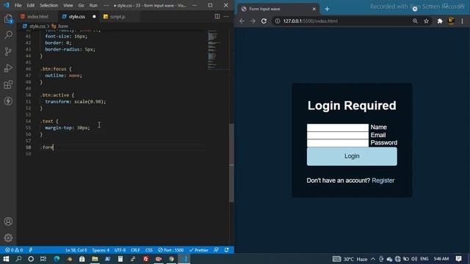
Task: Click the Chrome address bar URL
Action: [310, 21]
